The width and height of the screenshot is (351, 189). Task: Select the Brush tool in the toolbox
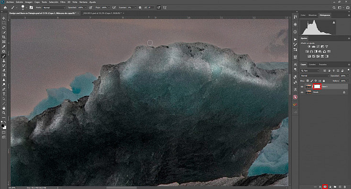[3, 56]
